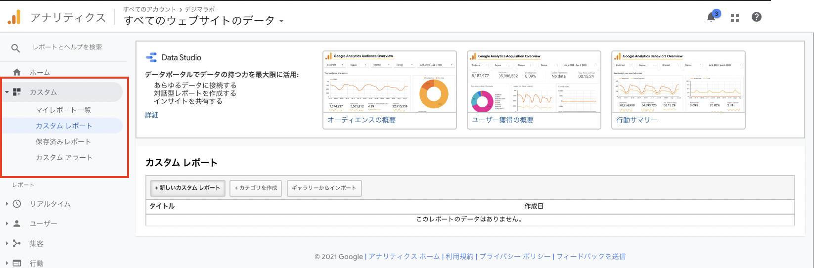Click the ギャラリーからインポート button
The width and height of the screenshot is (814, 268).
(x=324, y=188)
